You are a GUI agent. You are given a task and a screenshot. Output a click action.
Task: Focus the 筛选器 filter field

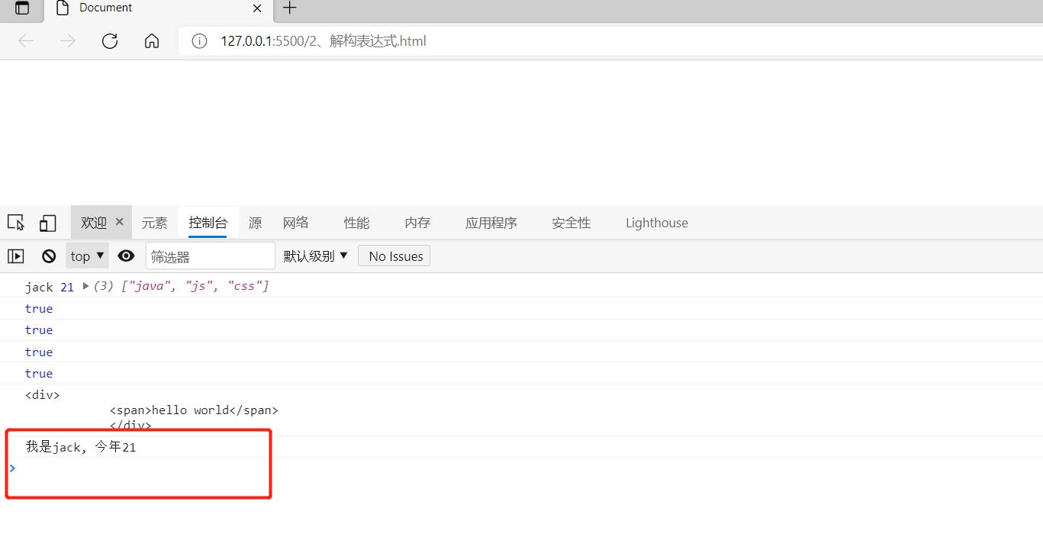click(x=210, y=256)
